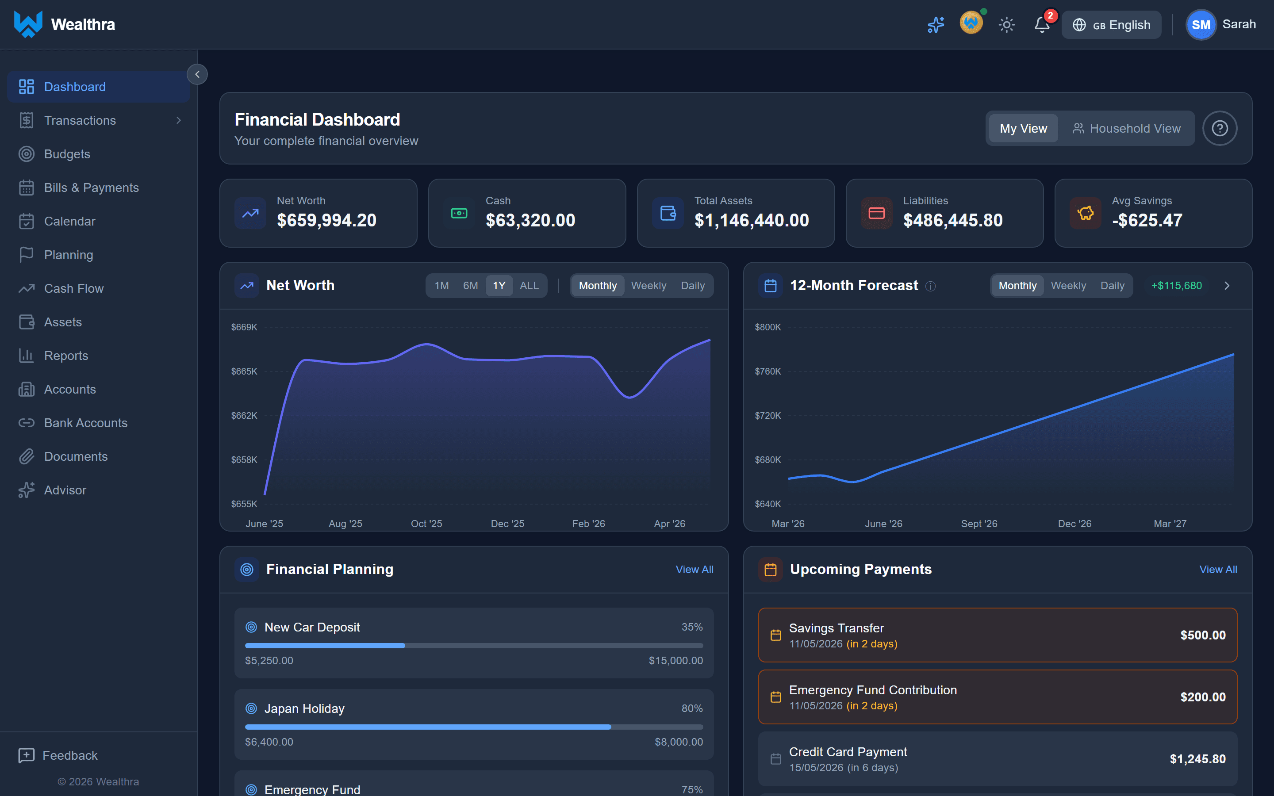Navigate to Bank Accounts
This screenshot has height=796, width=1274.
tap(99, 423)
